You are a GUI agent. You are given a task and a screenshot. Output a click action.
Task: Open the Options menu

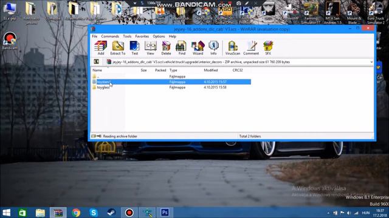[x=159, y=36]
